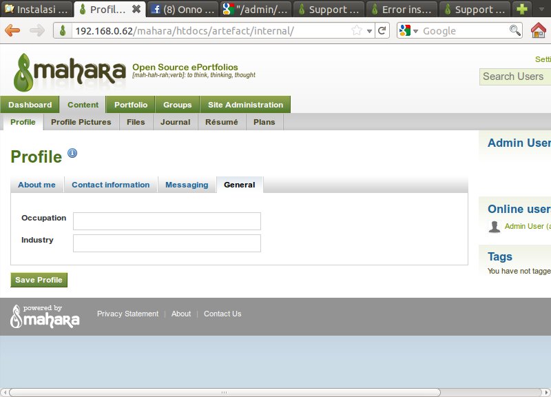Select the Profile Pictures submenu tab
Image resolution: width=551 pixels, height=397 pixels.
pyautogui.click(x=81, y=122)
